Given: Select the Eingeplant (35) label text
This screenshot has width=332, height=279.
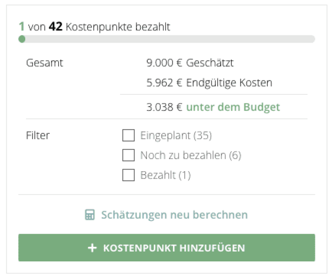Looking at the screenshot, I should (x=176, y=136).
